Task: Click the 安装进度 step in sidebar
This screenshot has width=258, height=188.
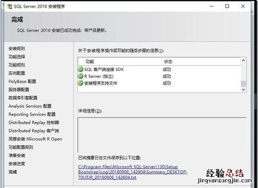Action: click(17, 163)
